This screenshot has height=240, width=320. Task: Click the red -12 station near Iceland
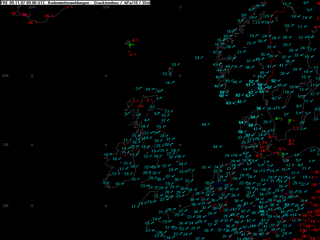click(x=13, y=13)
